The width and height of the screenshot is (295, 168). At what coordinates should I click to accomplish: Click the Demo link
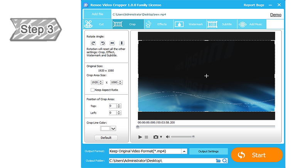275,15
